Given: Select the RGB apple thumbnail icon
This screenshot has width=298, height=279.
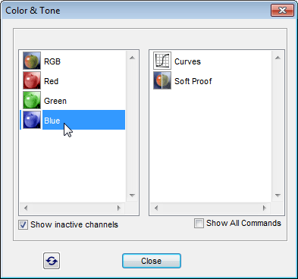Looking at the screenshot, I should [x=32, y=61].
